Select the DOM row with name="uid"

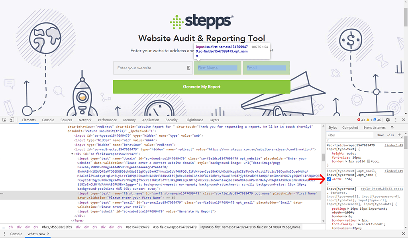116,140
